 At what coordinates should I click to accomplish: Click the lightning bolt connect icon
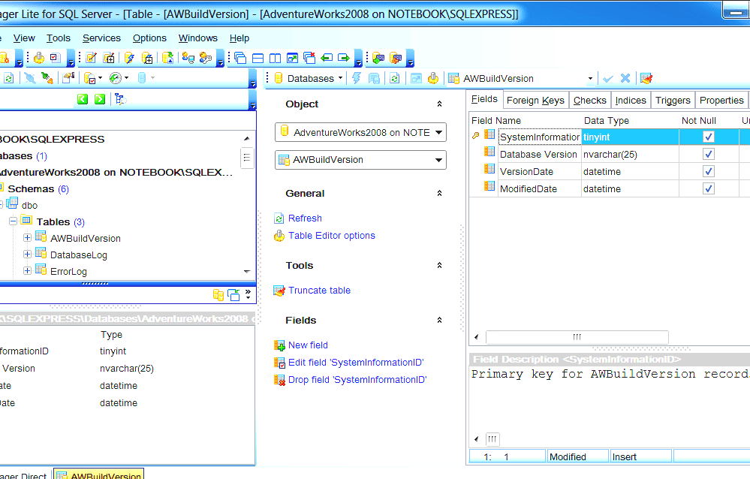[x=355, y=78]
